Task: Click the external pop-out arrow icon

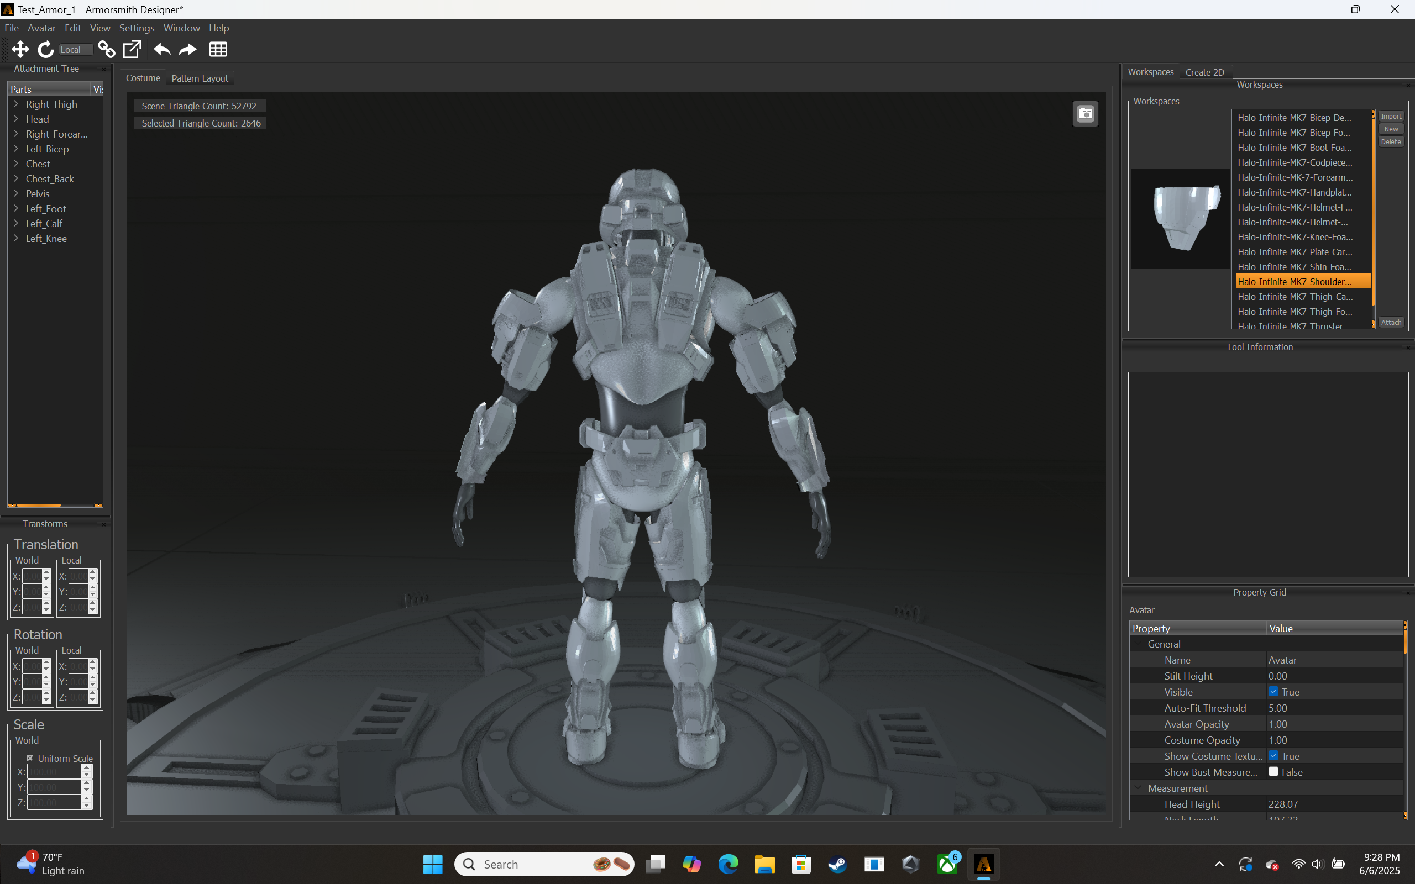Action: (x=132, y=50)
